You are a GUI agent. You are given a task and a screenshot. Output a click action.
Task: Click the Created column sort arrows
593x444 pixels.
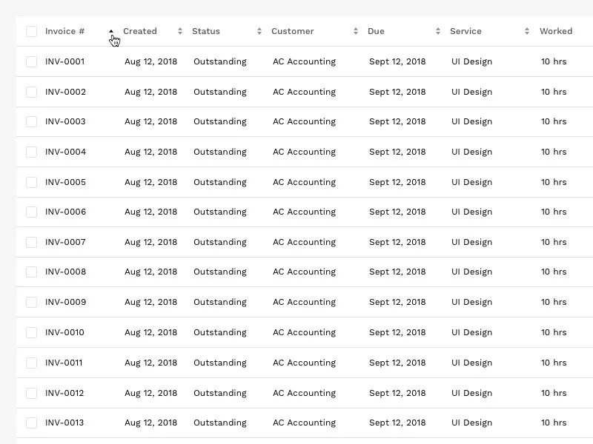[180, 31]
